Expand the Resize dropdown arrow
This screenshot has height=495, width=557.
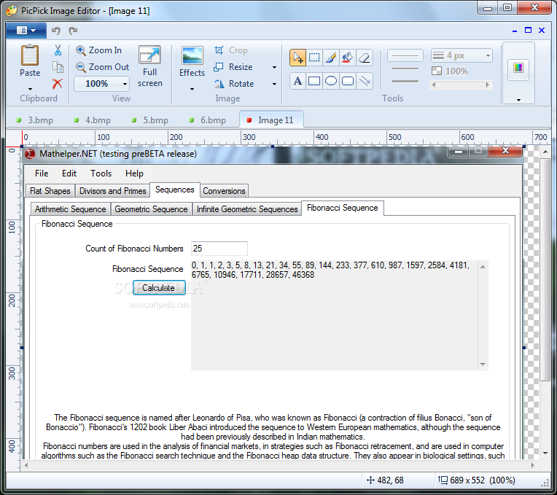274,67
